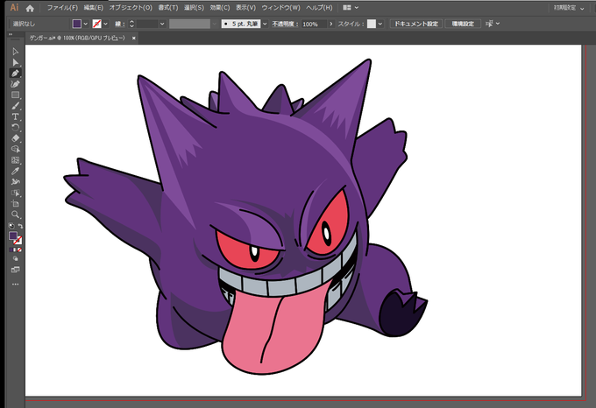Select the Shape Builder tool
Viewport: 596px width, 408px height.
15,149
